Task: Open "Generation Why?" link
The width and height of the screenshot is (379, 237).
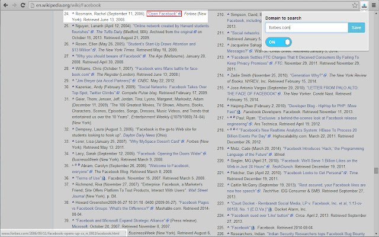Action: (x=307, y=75)
